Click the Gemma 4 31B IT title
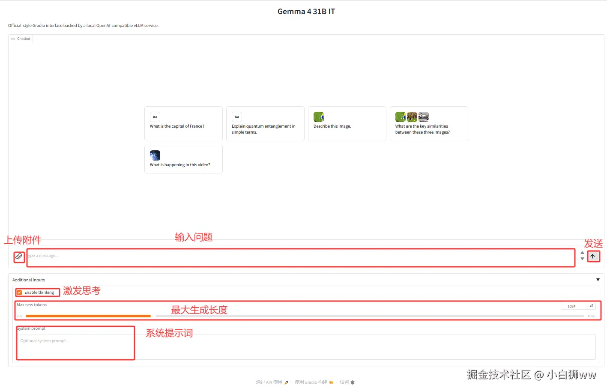Screen dimensions: 607x391 pos(306,12)
